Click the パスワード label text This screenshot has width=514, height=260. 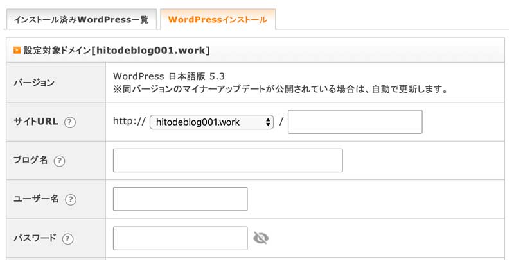(35, 238)
